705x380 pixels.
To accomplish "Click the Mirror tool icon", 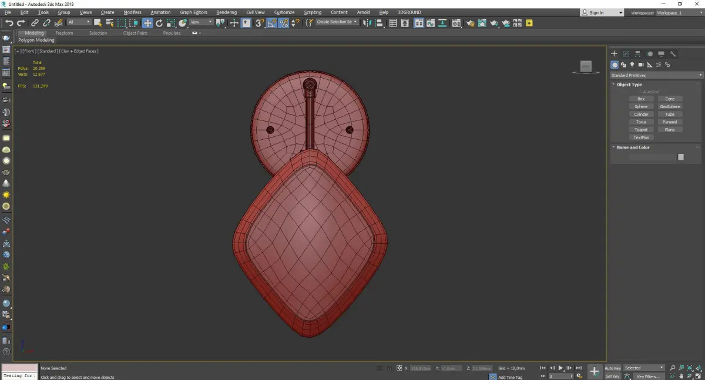I will coord(367,23).
